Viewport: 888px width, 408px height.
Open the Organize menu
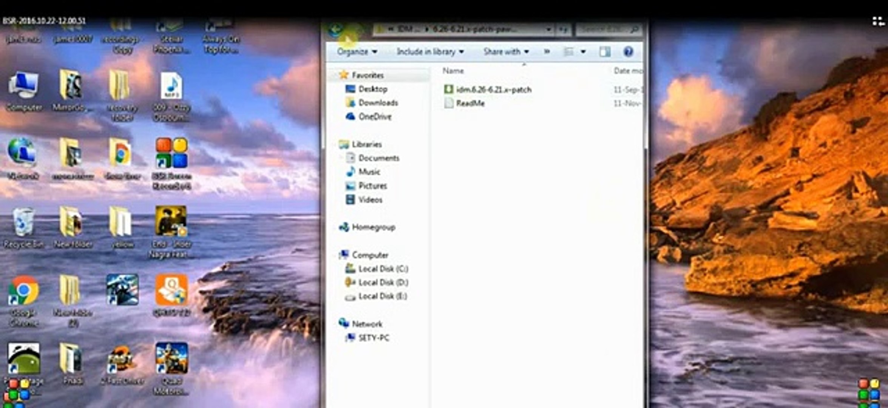357,51
